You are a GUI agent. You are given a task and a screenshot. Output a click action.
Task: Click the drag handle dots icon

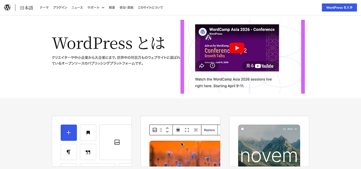coord(161,130)
